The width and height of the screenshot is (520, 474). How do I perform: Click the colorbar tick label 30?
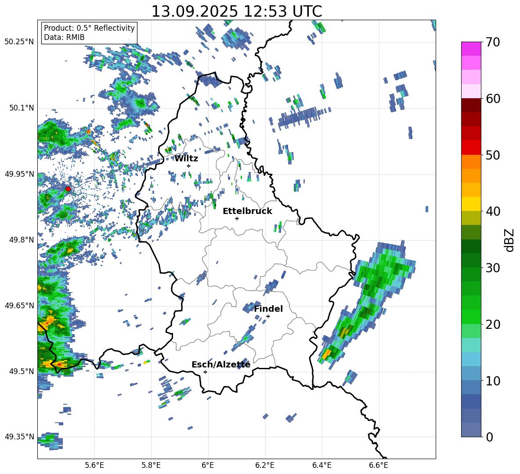click(x=493, y=268)
